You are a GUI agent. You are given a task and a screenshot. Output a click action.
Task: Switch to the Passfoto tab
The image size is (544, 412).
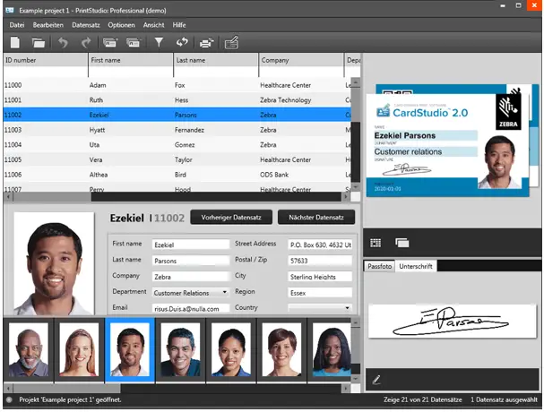click(x=379, y=266)
